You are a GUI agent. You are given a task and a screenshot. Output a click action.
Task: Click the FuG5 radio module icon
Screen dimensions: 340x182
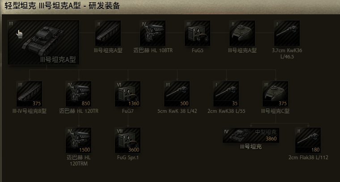198,33
